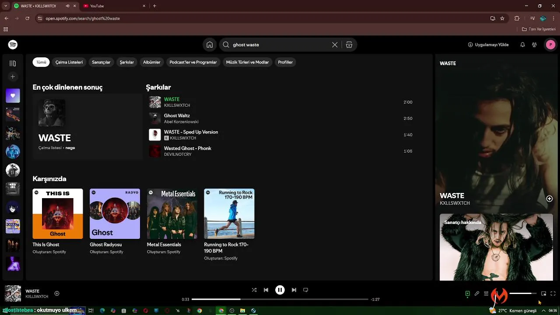The height and width of the screenshot is (315, 560).
Task: Open the play queue
Action: (486, 294)
